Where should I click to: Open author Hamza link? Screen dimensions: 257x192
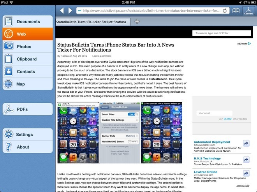pyautogui.click(x=65, y=56)
